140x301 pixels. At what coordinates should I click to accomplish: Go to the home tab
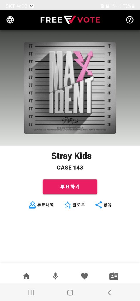pyautogui.click(x=26, y=276)
